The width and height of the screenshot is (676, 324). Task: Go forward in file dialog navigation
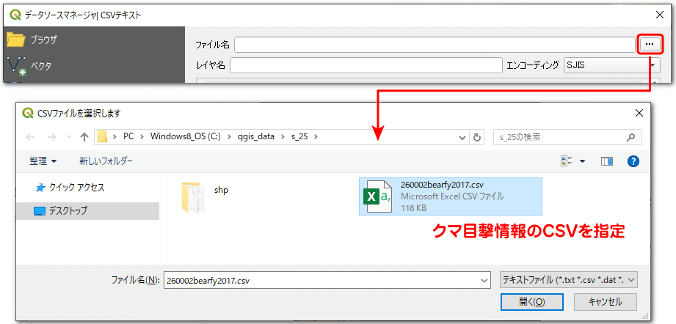point(51,137)
